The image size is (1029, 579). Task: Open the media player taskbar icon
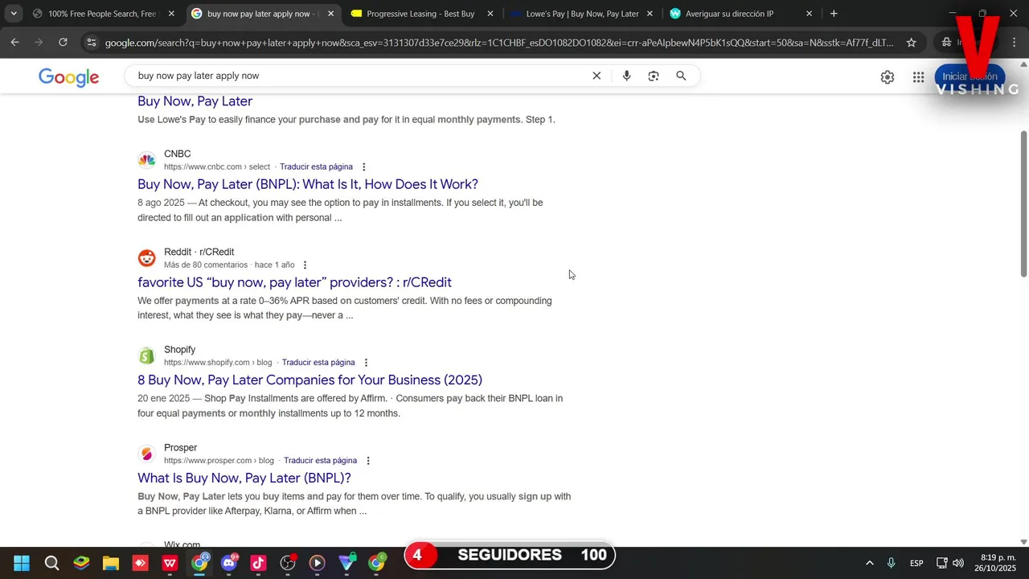318,563
